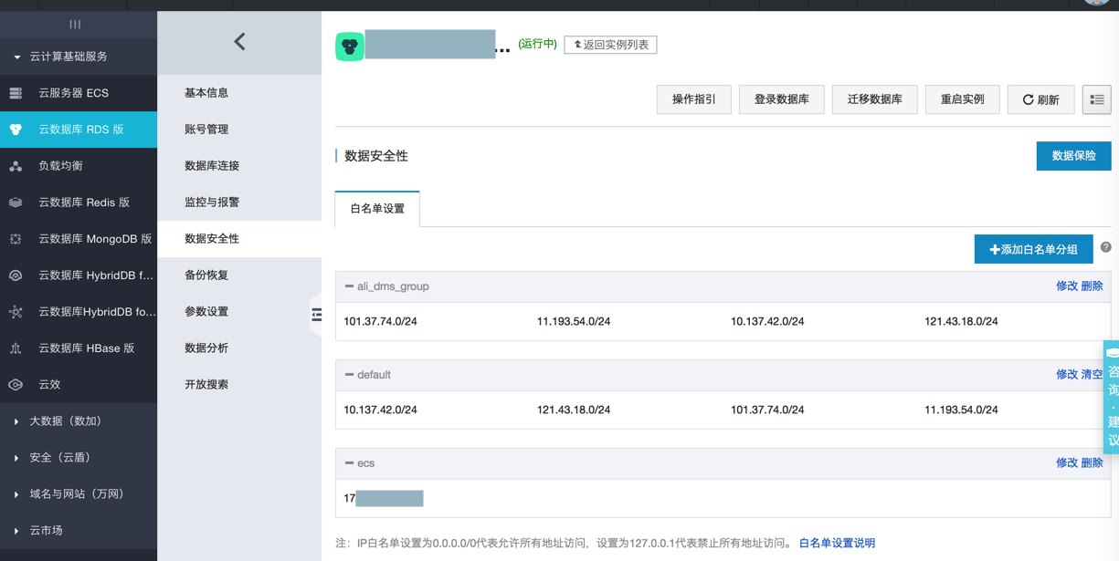Click 修改 for default group

(1066, 375)
